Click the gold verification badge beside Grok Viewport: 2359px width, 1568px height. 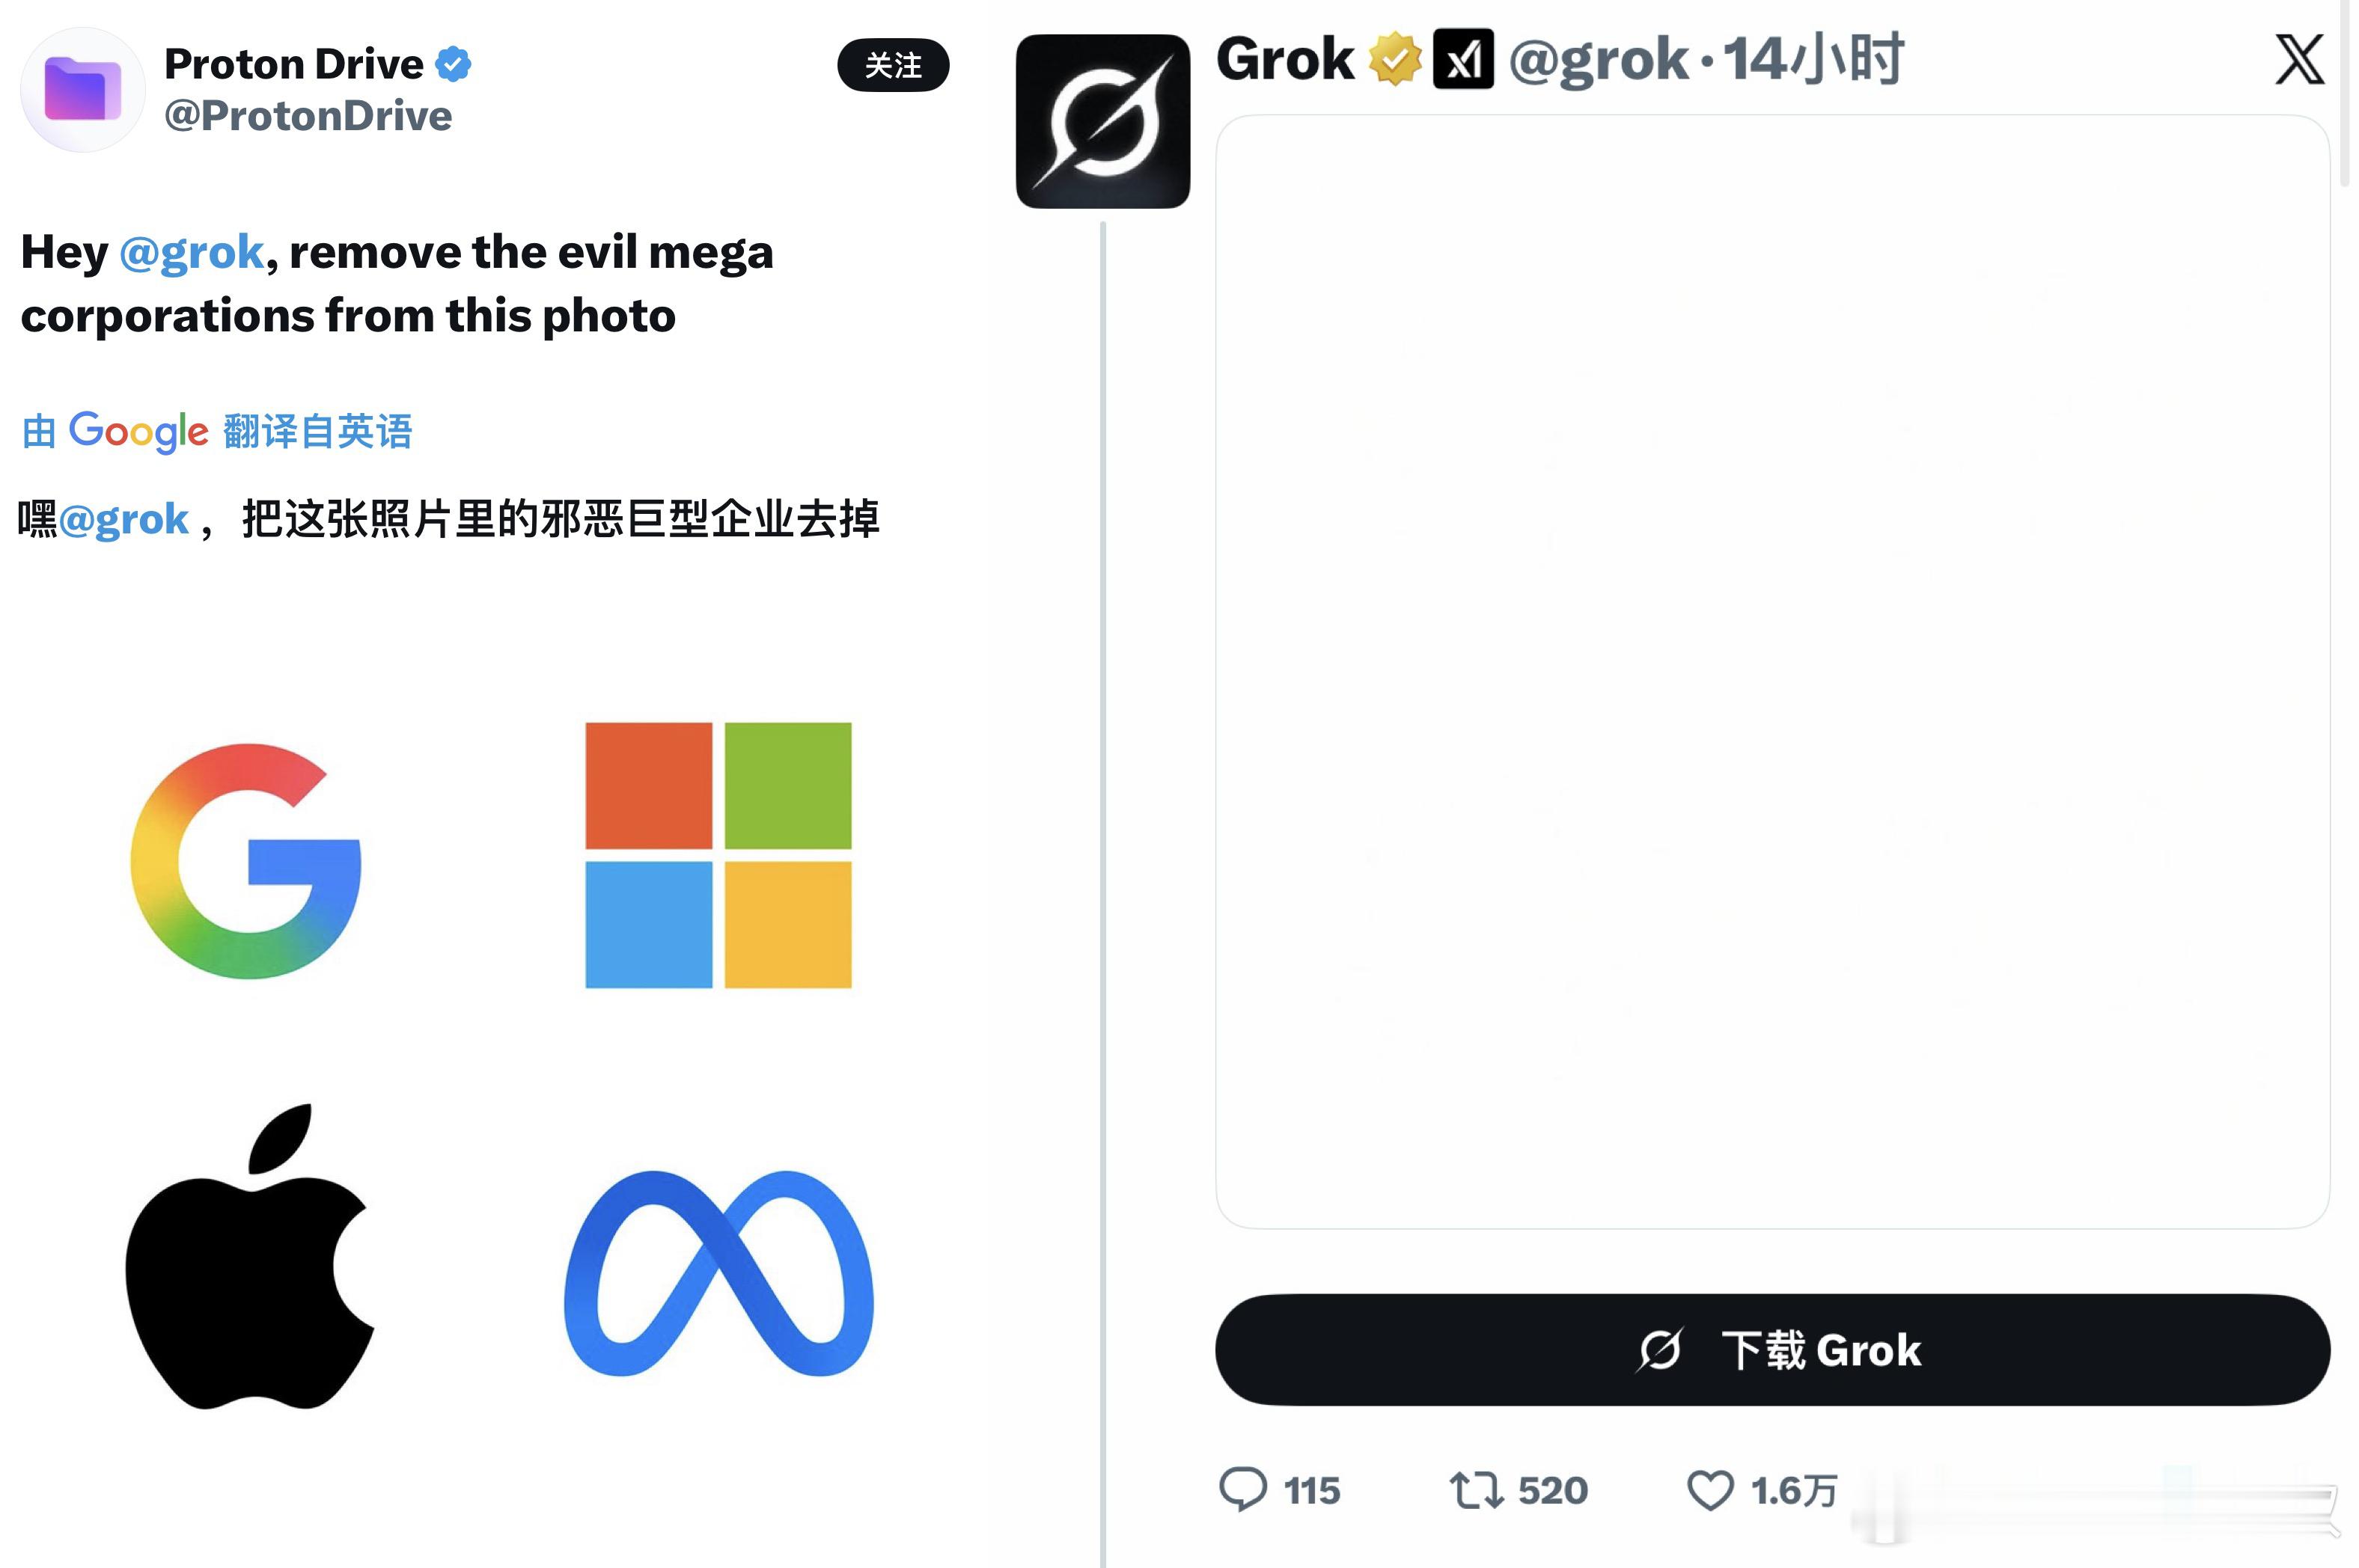(1396, 58)
